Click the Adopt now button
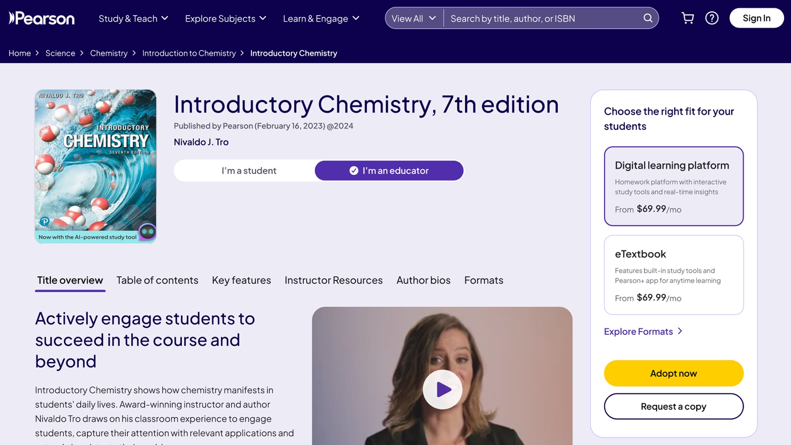Image resolution: width=791 pixels, height=445 pixels. pyautogui.click(x=674, y=373)
